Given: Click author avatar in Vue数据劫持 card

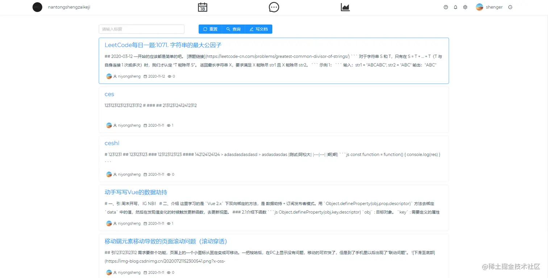Looking at the screenshot, I should pos(109,223).
